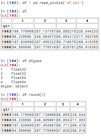Click the qtr index header in Out[193] table
This screenshot has width=101, height=137.
coord(6,26)
